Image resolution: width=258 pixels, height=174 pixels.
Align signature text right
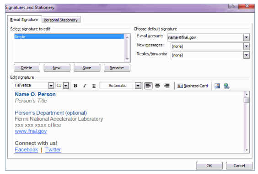(x=167, y=86)
